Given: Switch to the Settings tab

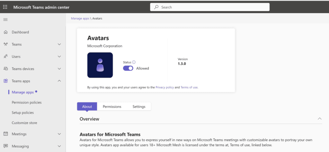Looking at the screenshot, I should pos(139,106).
